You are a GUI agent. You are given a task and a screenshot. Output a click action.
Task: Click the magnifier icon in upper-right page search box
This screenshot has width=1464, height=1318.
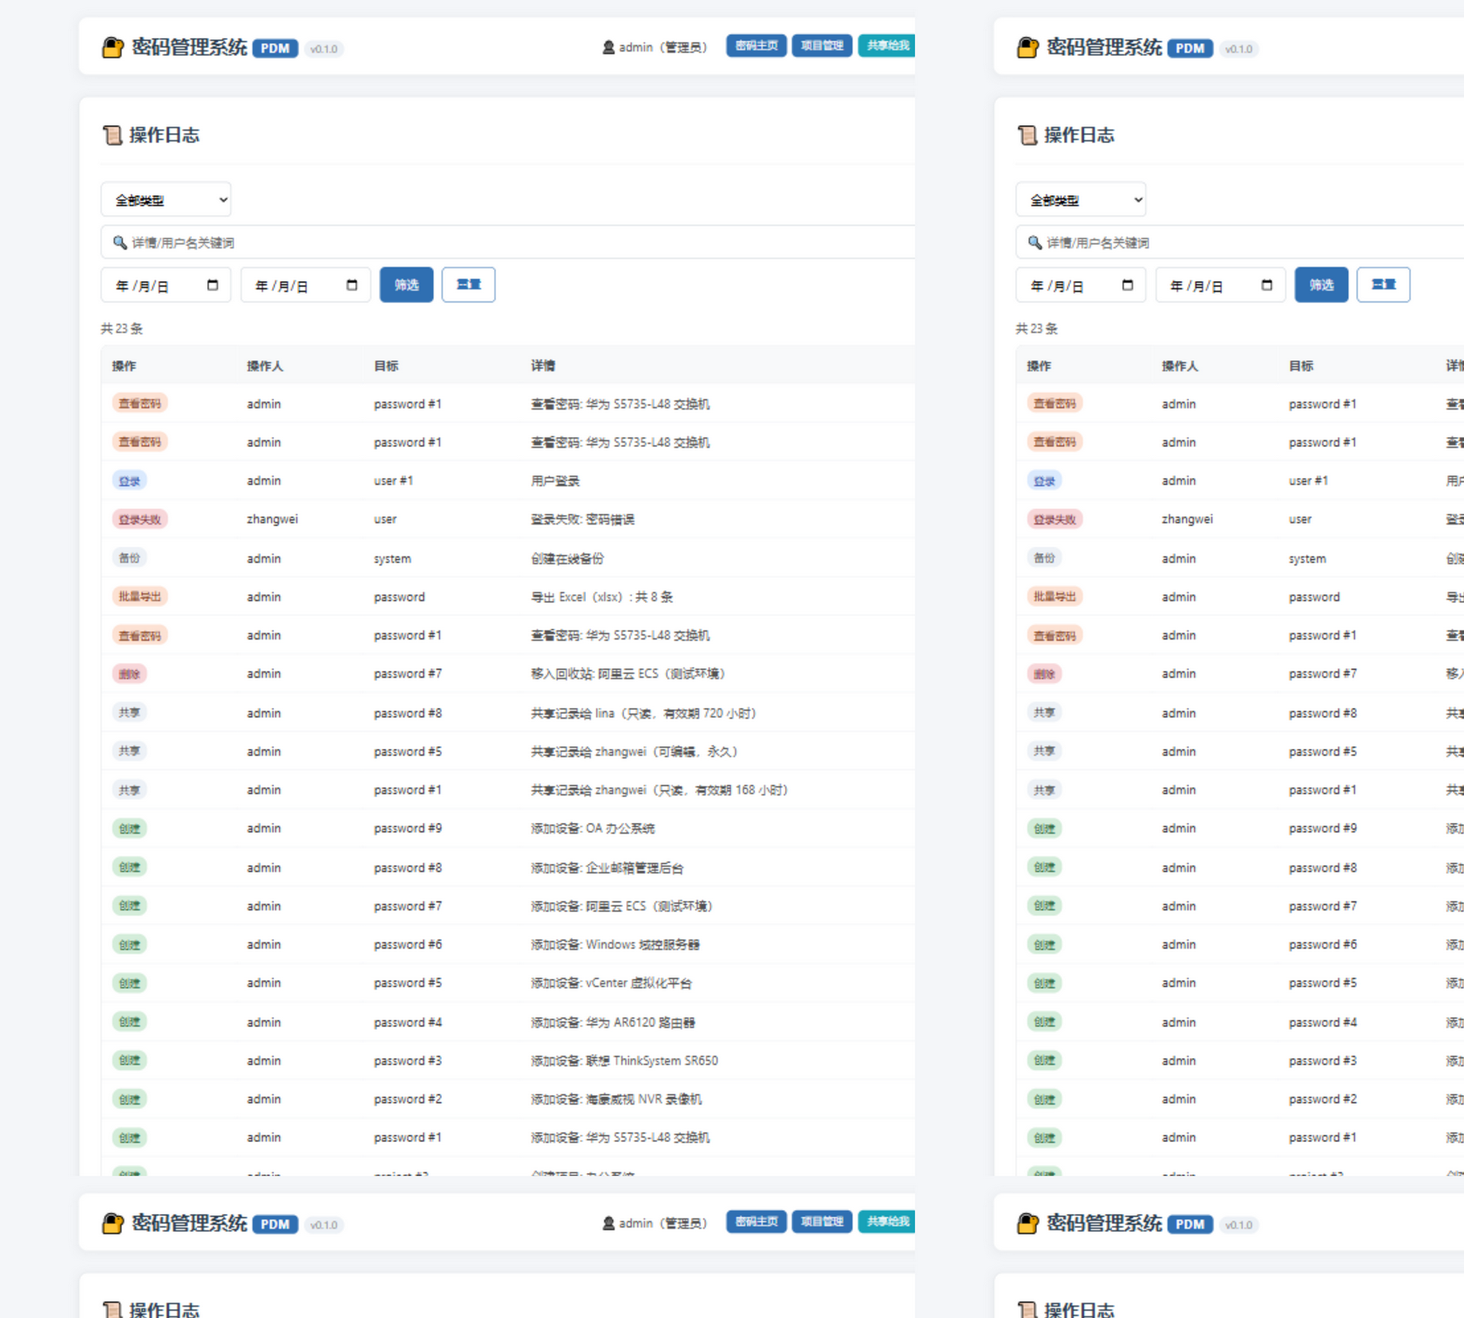(x=1035, y=242)
